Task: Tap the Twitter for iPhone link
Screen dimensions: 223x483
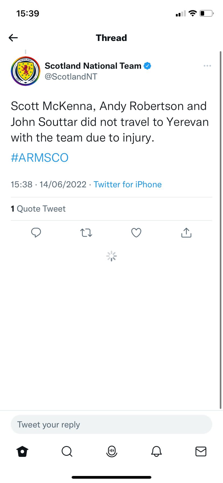Action: pyautogui.click(x=127, y=184)
